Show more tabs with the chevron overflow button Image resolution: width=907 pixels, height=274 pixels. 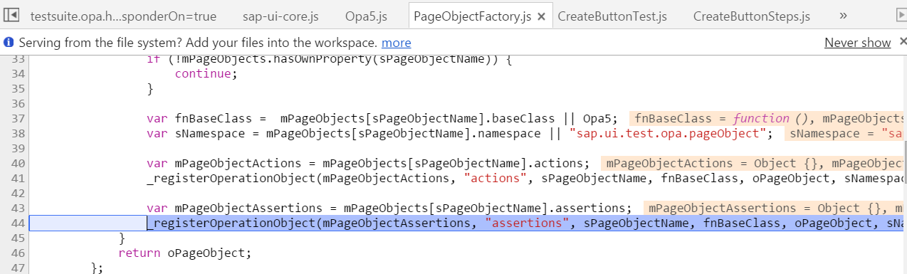click(x=844, y=15)
